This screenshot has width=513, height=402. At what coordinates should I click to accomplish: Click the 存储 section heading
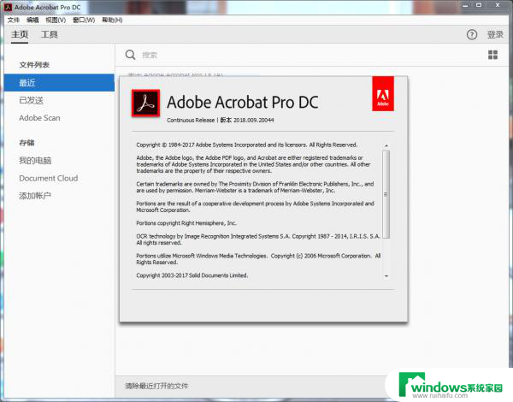(x=27, y=142)
